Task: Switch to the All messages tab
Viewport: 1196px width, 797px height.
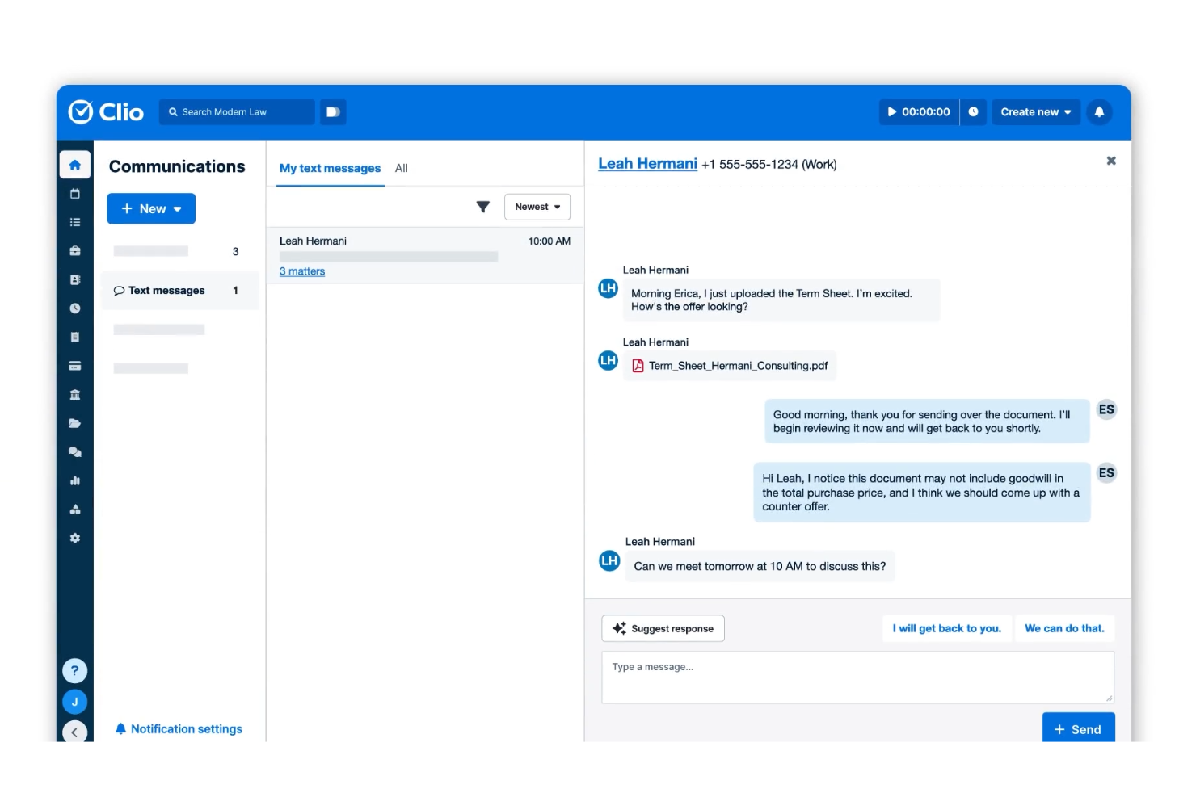Action: tap(401, 168)
